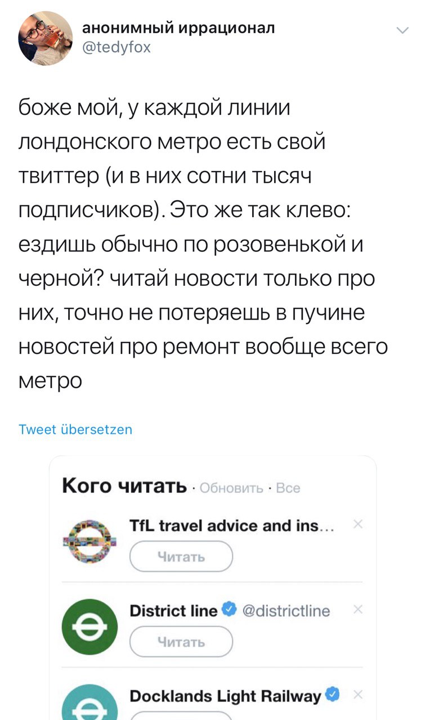Open the green District line roundel avatar
426x720 pixels.
(x=89, y=626)
